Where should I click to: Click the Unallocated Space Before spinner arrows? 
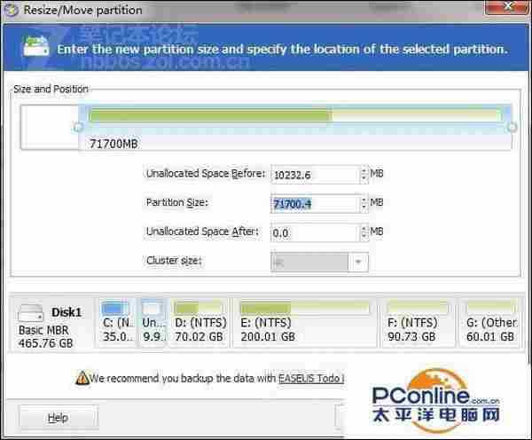pyautogui.click(x=364, y=174)
